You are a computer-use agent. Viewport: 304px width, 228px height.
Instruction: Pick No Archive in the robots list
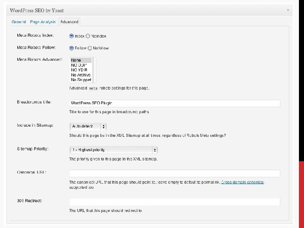(80, 75)
